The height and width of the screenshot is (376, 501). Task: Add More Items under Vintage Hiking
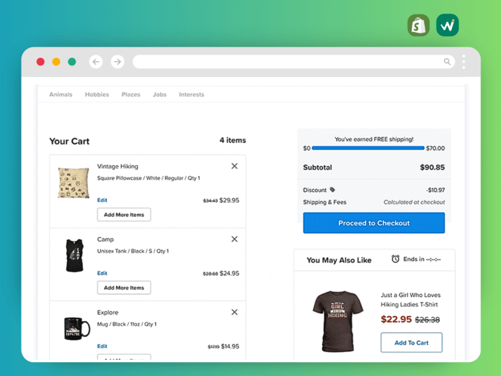124,215
